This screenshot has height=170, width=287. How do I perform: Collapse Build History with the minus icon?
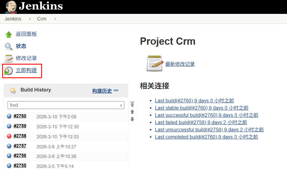tap(116, 90)
